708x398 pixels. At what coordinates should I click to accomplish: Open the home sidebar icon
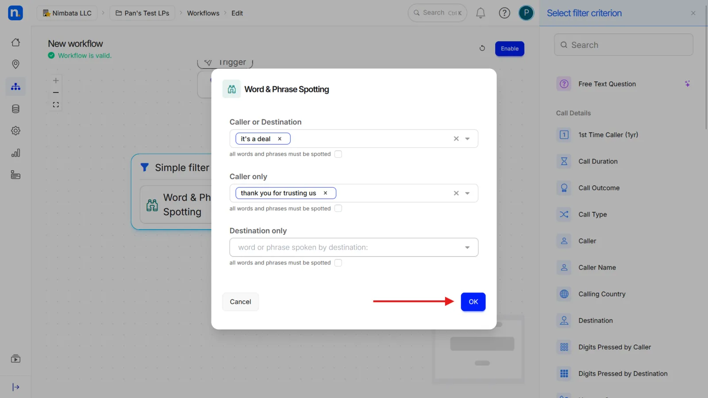pyautogui.click(x=15, y=42)
